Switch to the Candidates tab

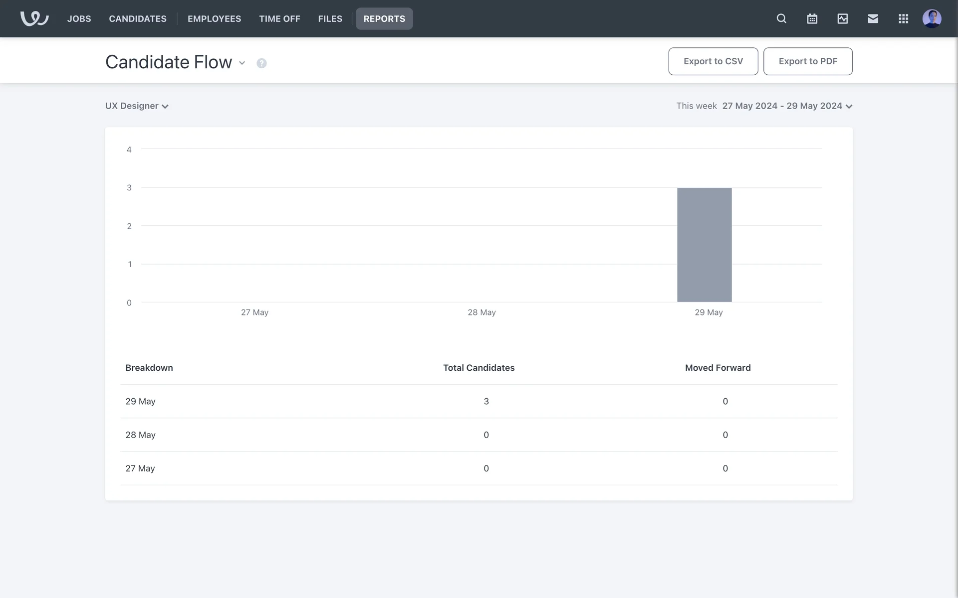138,18
